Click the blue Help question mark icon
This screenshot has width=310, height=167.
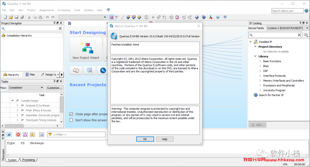tap(218, 17)
